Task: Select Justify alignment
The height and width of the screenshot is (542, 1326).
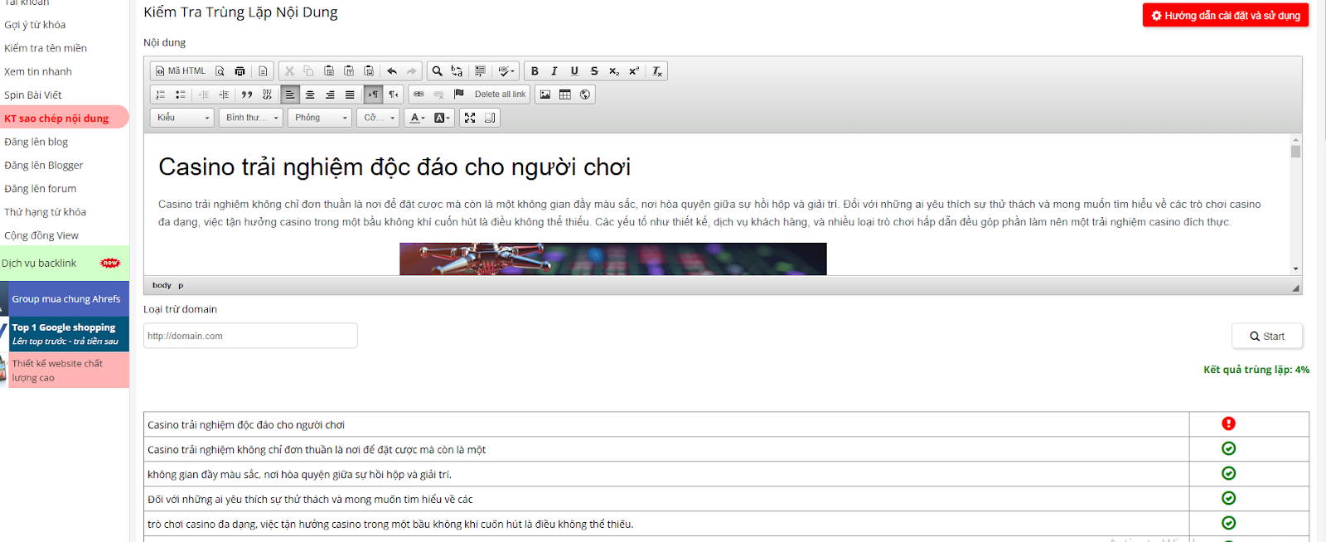Action: pos(350,94)
